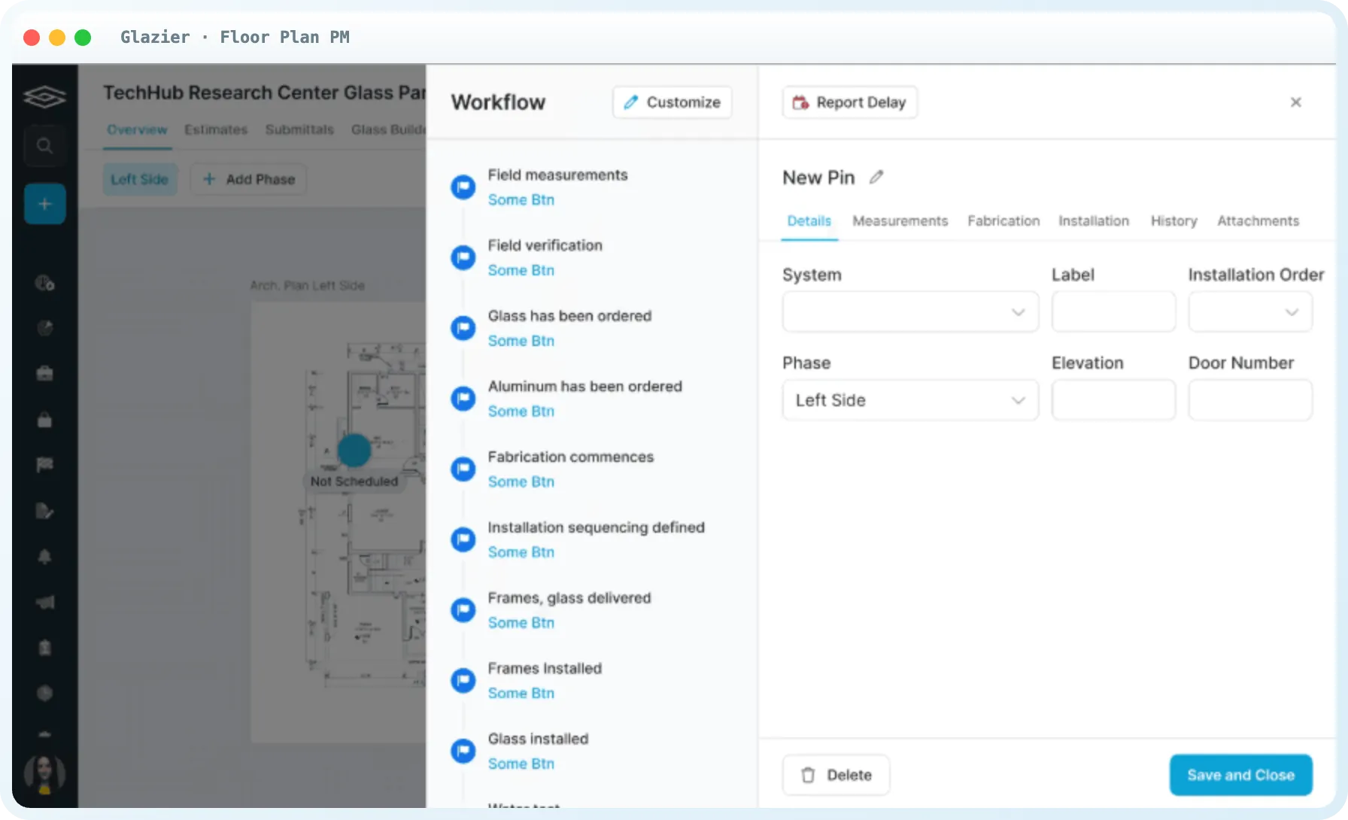The image size is (1348, 820).
Task: Open the Overview project tab
Action: 137,130
